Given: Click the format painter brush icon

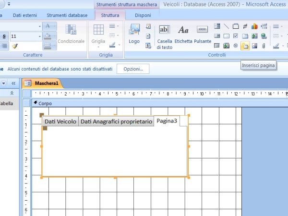Looking at the screenshot, I should pos(15,46).
